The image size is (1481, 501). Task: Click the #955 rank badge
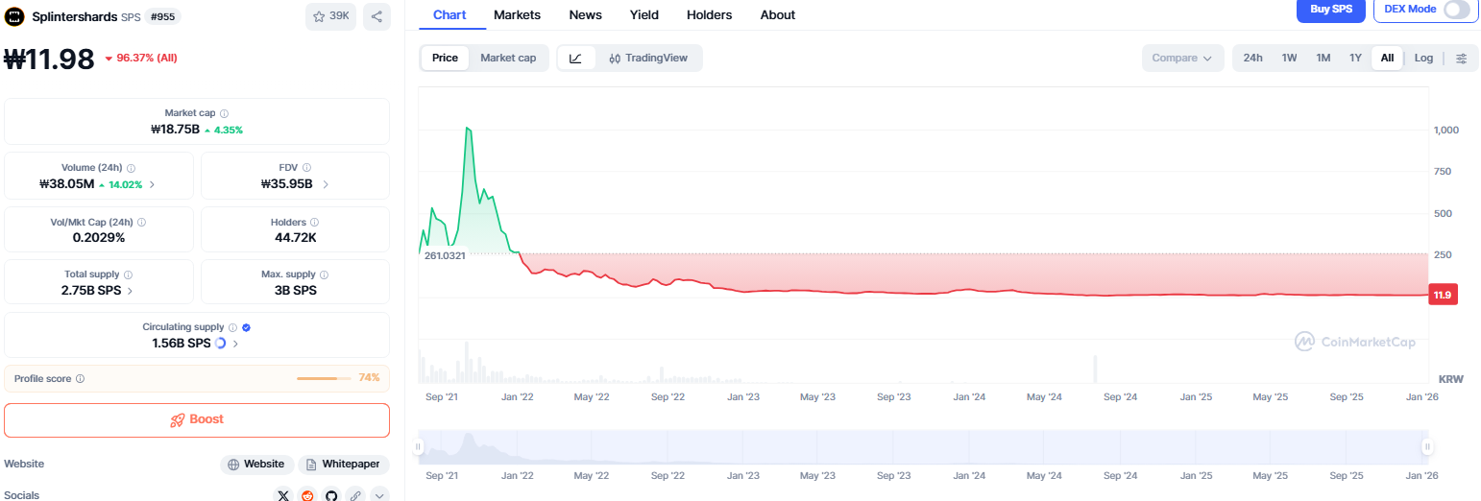[162, 16]
